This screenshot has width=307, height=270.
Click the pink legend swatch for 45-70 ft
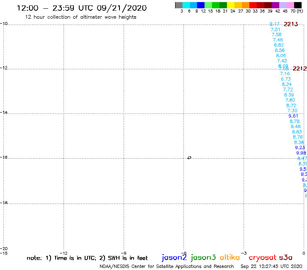click(x=290, y=5)
